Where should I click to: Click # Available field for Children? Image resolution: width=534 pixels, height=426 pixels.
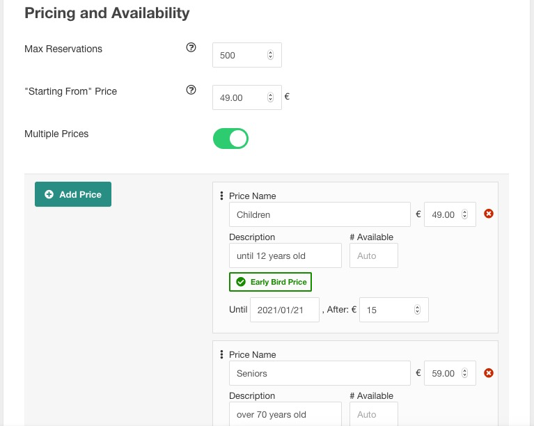(373, 255)
